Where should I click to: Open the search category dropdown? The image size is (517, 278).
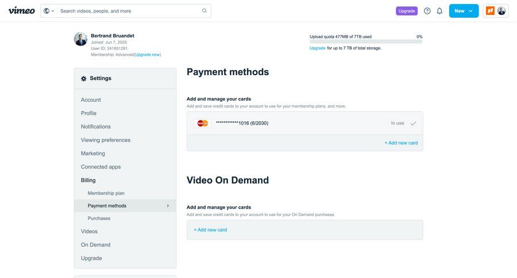(x=48, y=11)
